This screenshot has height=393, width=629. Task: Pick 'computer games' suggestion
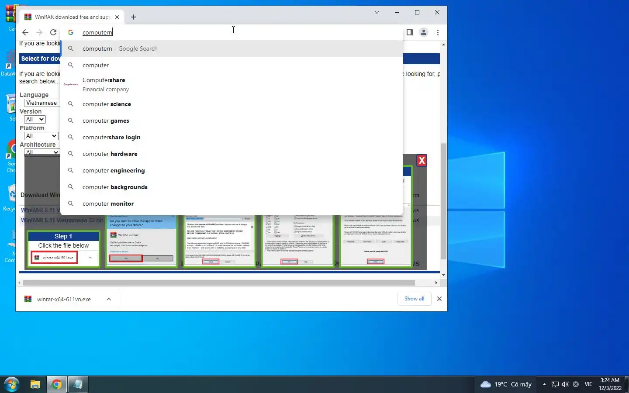[232, 121]
